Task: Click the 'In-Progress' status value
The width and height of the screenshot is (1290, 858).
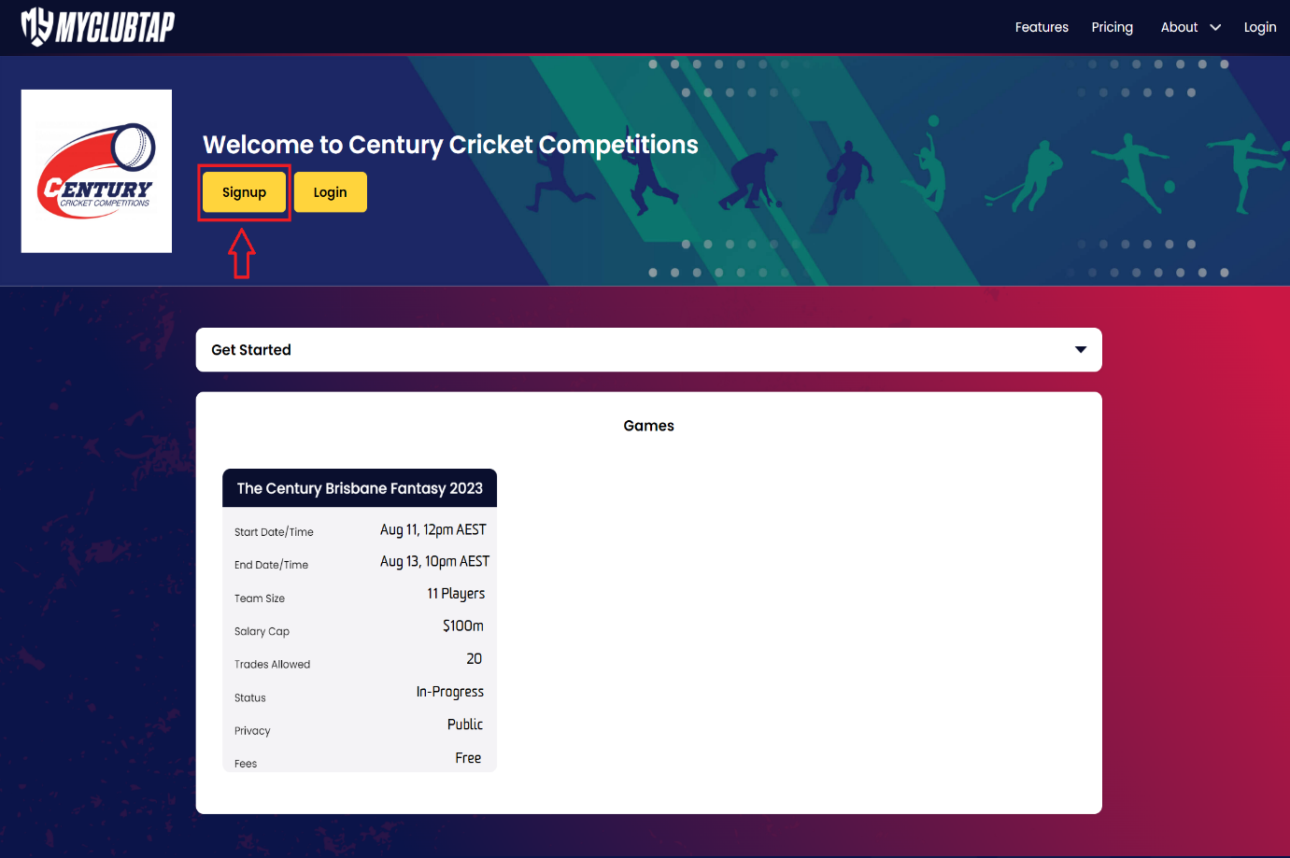Action: pyautogui.click(x=449, y=692)
